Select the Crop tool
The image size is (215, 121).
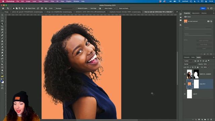pos(2,27)
